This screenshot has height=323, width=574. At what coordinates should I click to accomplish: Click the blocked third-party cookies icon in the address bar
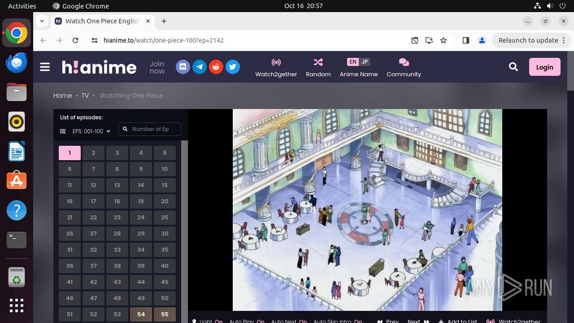[415, 40]
